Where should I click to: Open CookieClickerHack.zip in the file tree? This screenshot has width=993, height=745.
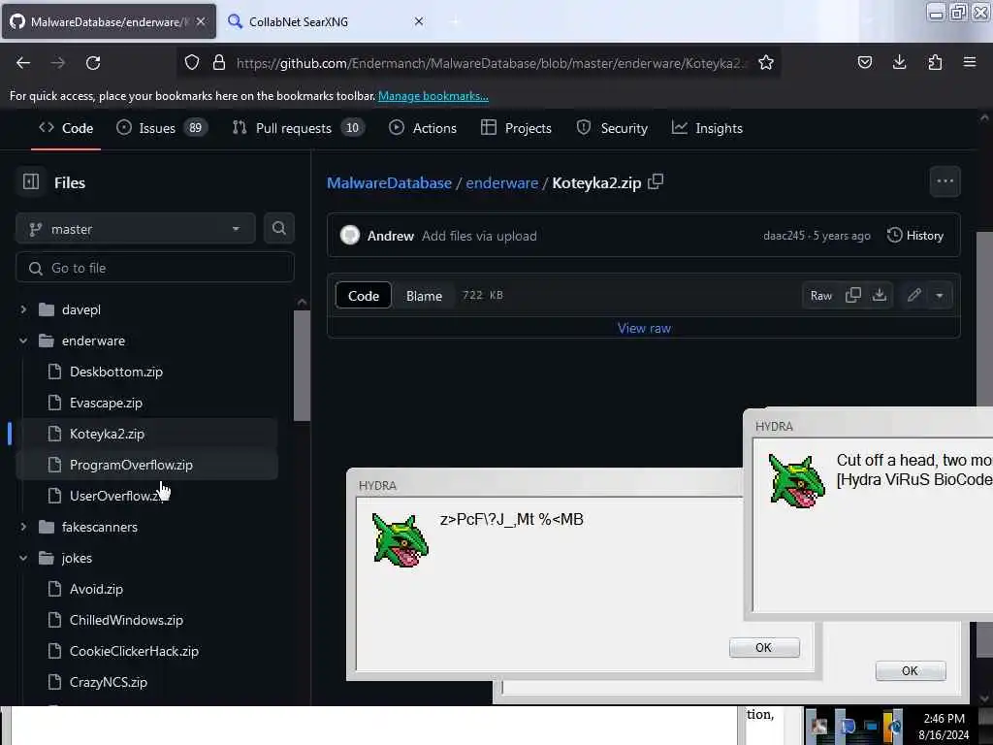134,651
